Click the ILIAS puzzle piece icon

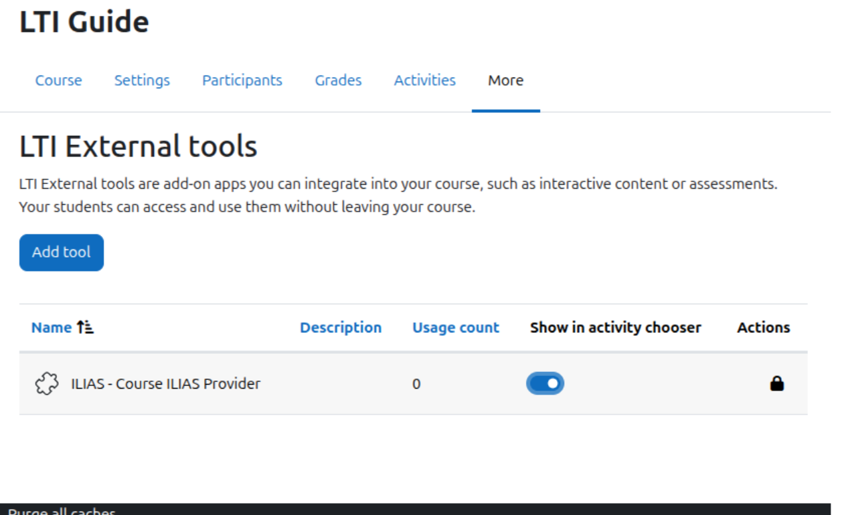coord(46,384)
